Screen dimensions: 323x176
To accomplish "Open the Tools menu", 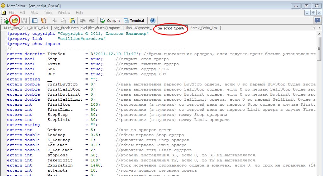I will (48, 13).
